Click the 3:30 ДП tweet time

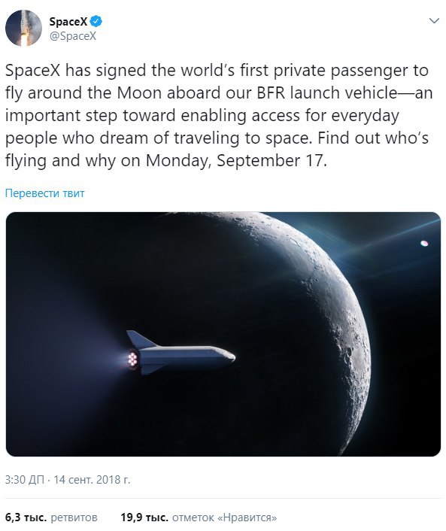pos(25,480)
